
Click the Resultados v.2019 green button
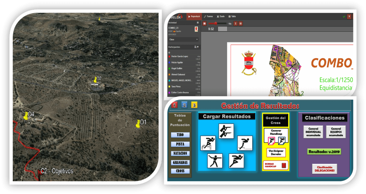[324, 151]
